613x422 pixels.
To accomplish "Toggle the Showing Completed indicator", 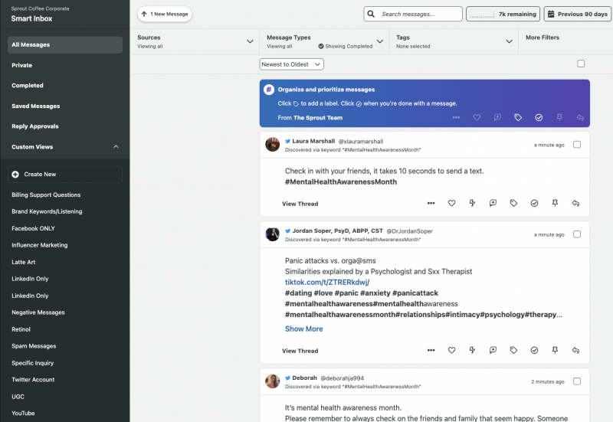I will pyautogui.click(x=346, y=46).
